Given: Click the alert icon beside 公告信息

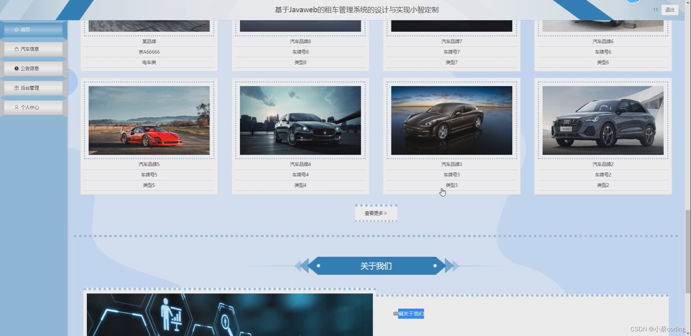Looking at the screenshot, I should (17, 68).
